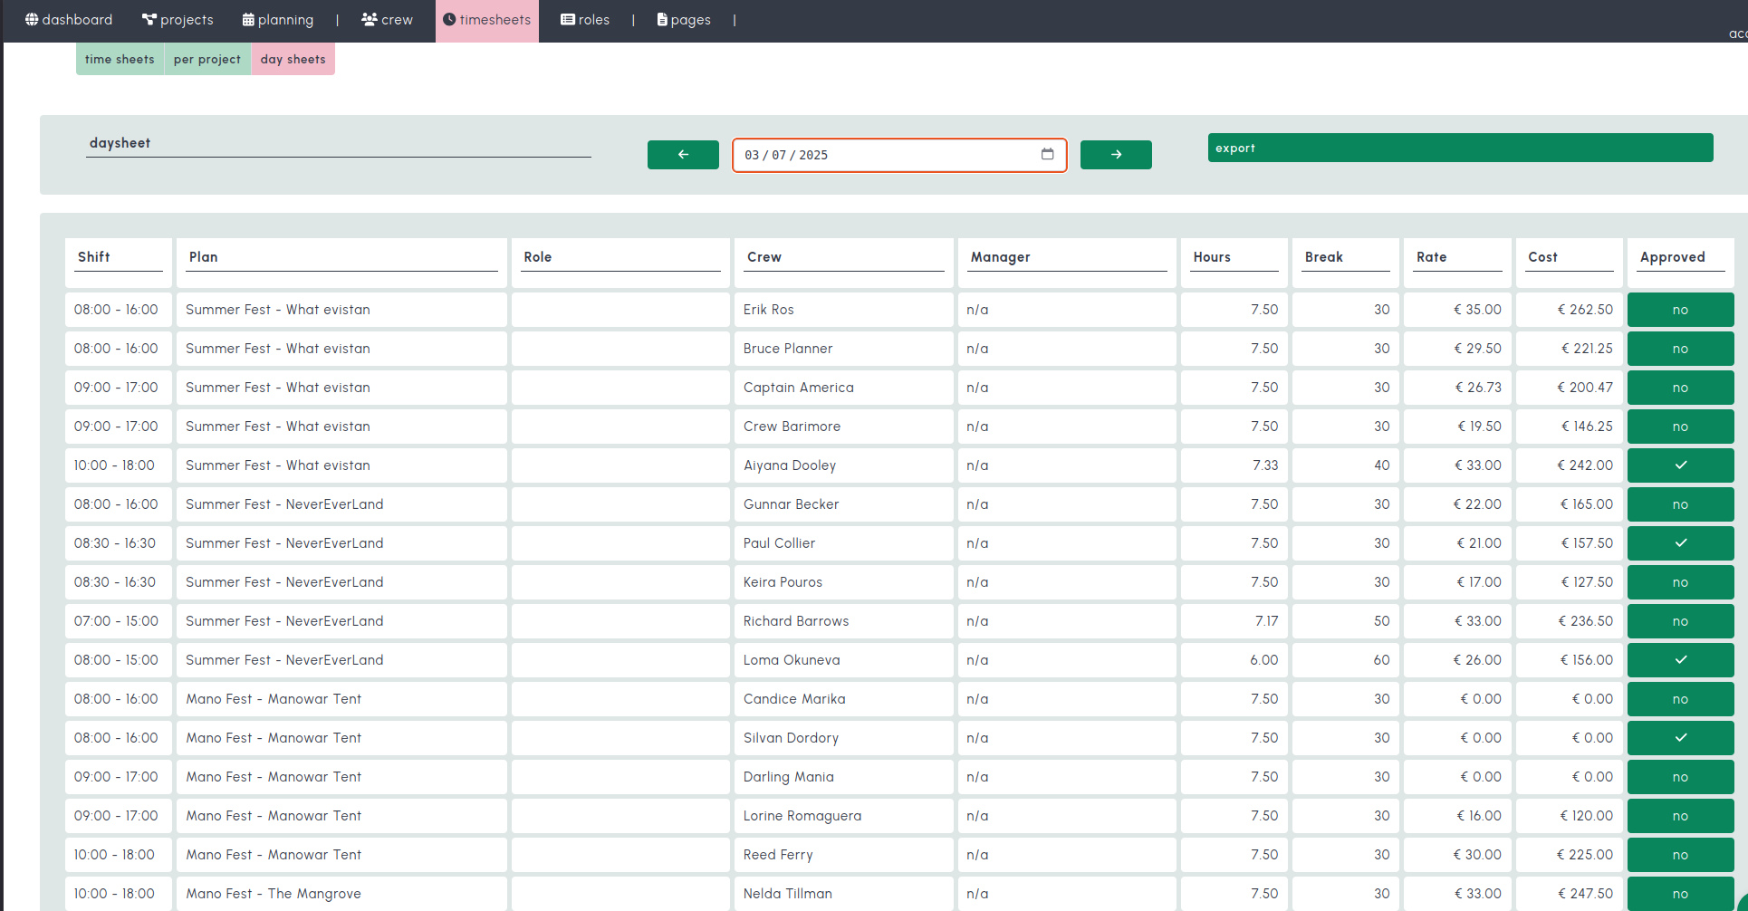Click the daysheet search field
This screenshot has height=911, width=1748.
pos(338,143)
